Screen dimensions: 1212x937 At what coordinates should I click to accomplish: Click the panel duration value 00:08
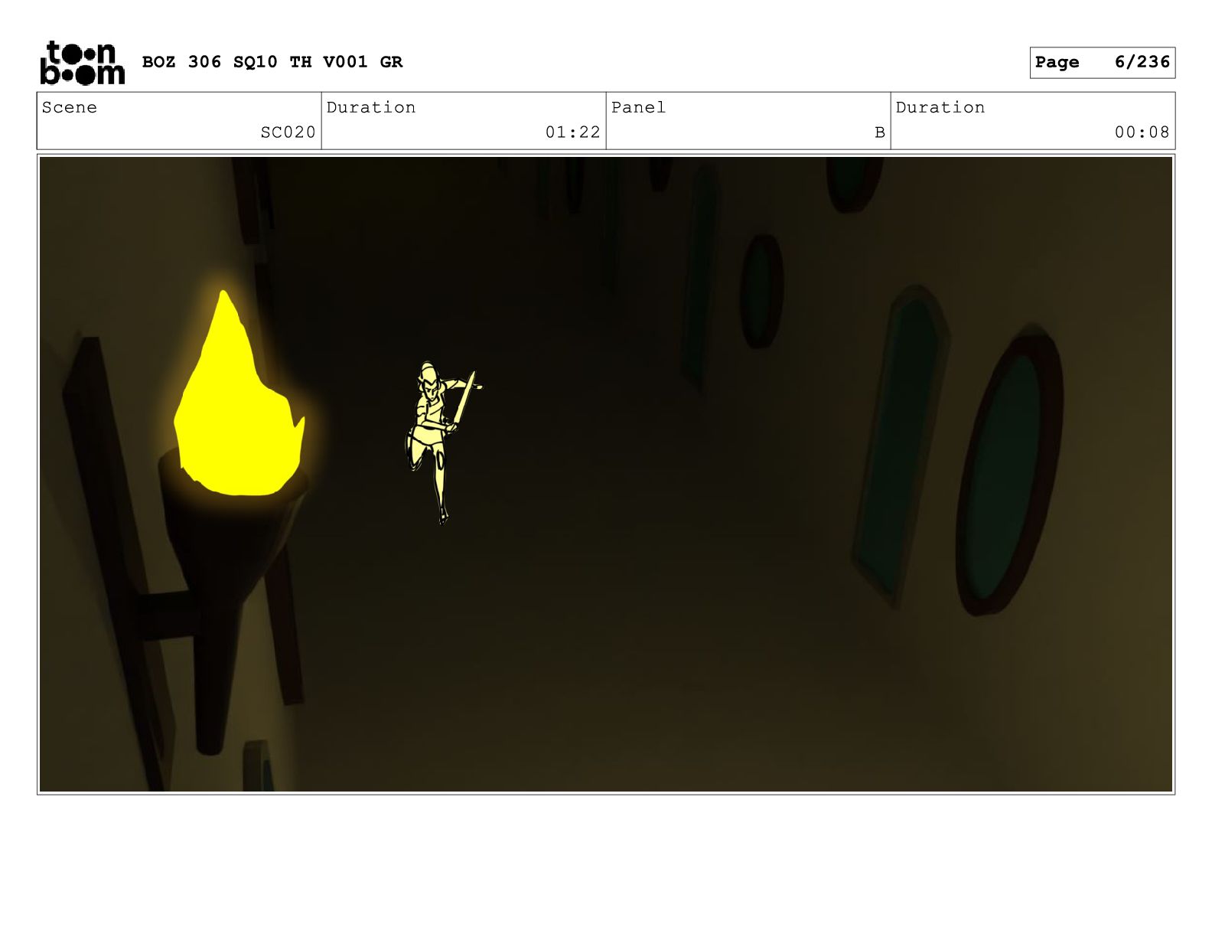pyautogui.click(x=1142, y=132)
